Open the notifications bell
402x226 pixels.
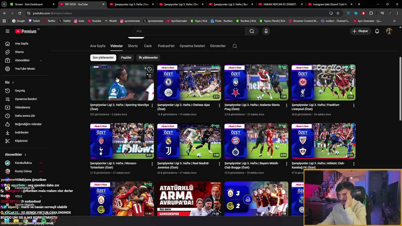coord(377,31)
